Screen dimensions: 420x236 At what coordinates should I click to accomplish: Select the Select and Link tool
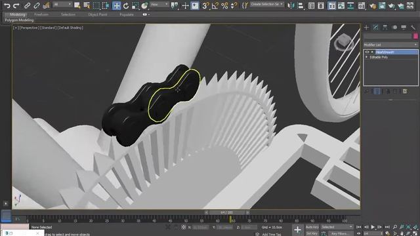coord(27,5)
